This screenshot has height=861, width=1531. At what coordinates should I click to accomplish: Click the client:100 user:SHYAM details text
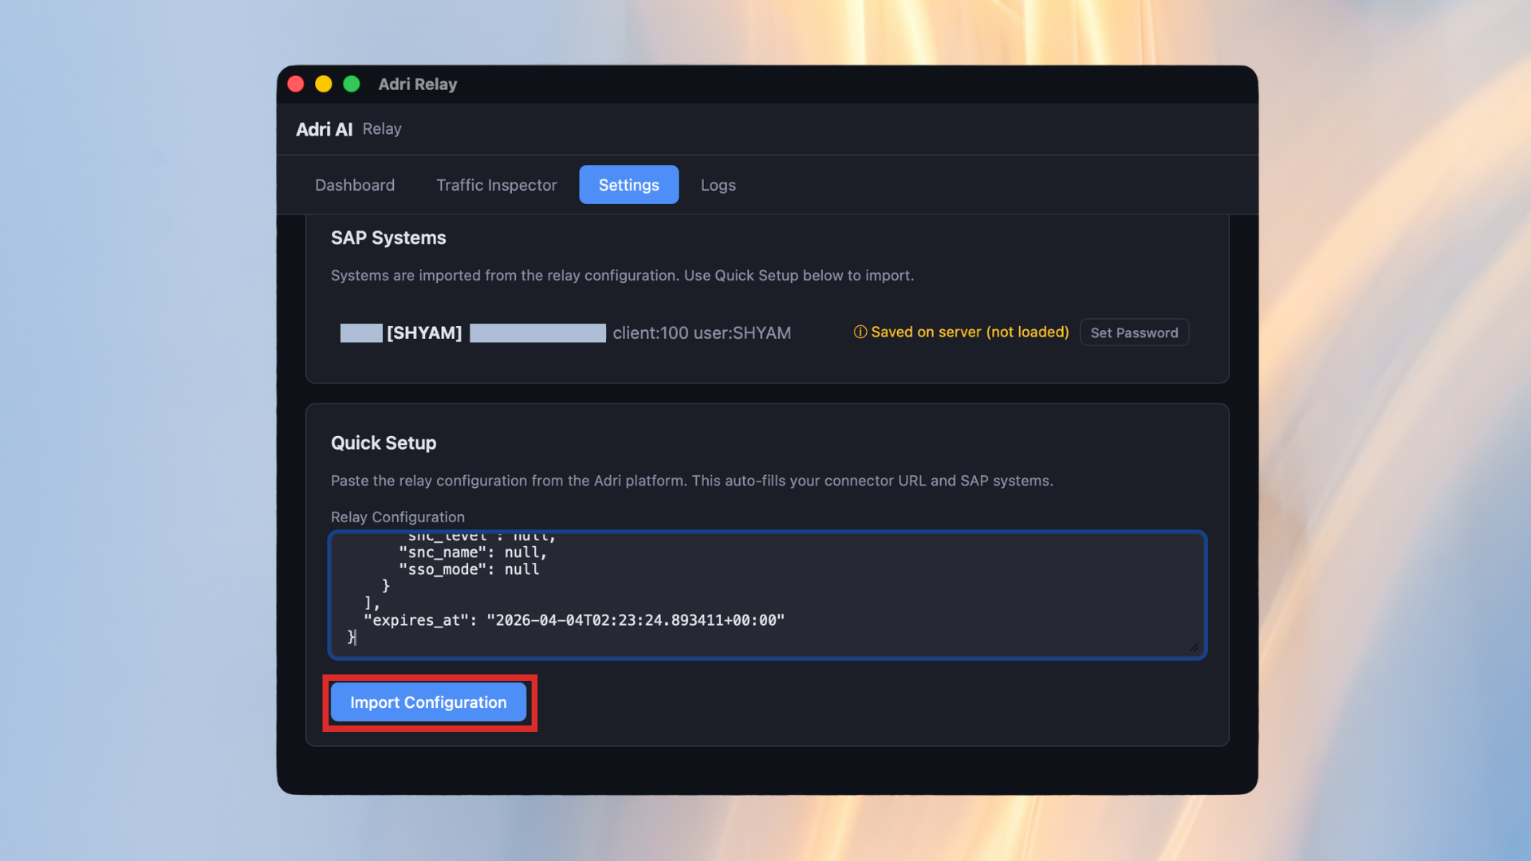pyautogui.click(x=702, y=332)
